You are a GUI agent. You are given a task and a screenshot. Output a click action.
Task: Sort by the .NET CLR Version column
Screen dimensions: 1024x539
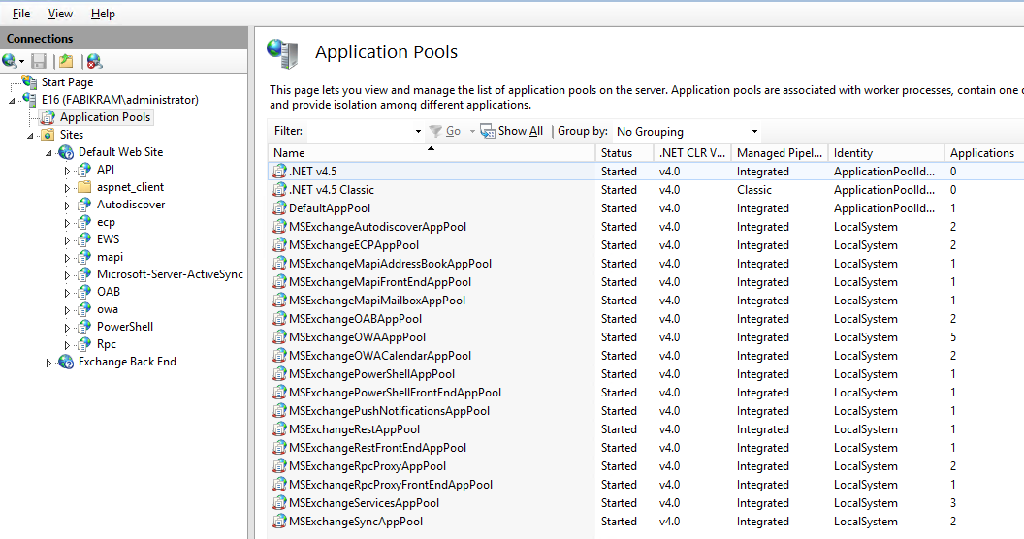pyautogui.click(x=692, y=153)
